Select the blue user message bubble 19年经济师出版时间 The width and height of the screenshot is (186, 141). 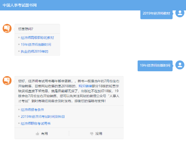coord(155,66)
